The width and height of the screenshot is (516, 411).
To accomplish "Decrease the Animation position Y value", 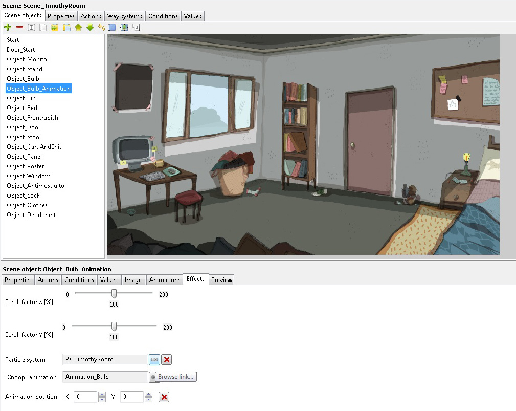I will pyautogui.click(x=149, y=399).
